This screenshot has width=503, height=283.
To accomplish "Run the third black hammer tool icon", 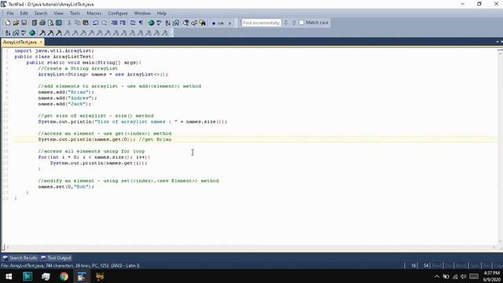I will [58, 33].
